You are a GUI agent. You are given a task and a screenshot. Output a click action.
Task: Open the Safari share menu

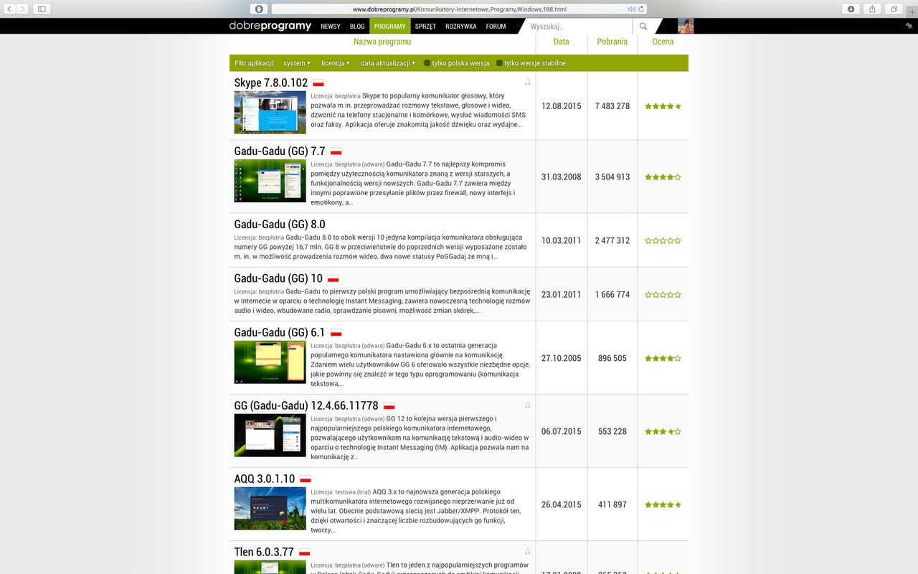(x=872, y=9)
